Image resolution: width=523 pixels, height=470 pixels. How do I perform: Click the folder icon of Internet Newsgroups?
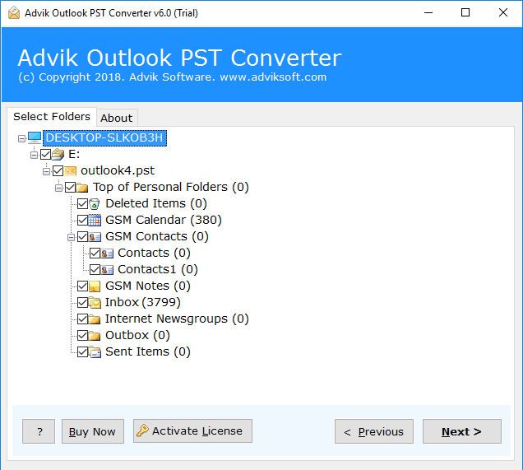(95, 319)
